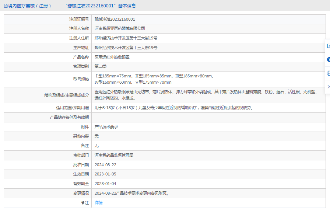Click the expiry date 2028-01-04
The height and width of the screenshot is (209, 330).
[105, 184]
